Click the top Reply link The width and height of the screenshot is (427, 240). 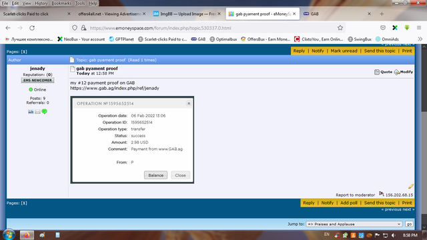click(x=299, y=51)
